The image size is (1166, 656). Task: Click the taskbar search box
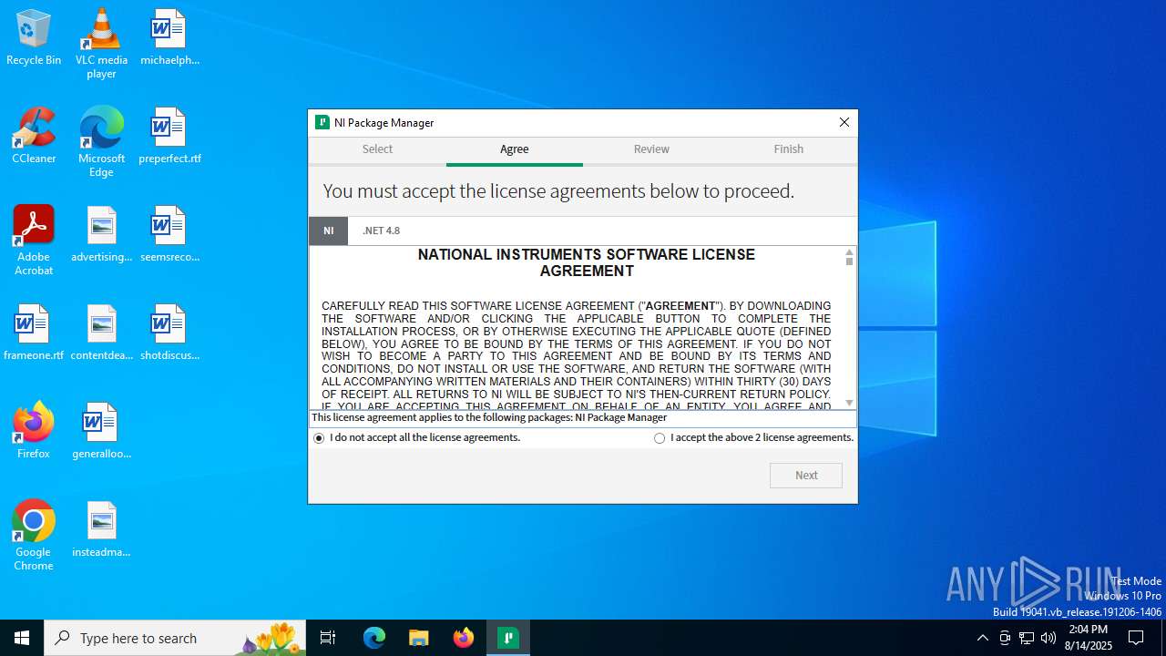175,638
